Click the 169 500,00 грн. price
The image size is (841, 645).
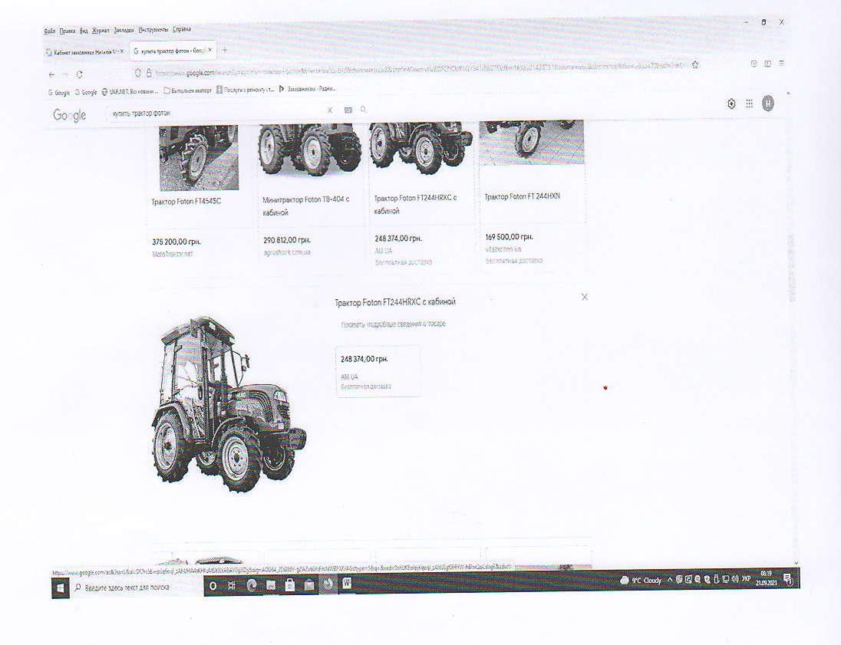509,237
